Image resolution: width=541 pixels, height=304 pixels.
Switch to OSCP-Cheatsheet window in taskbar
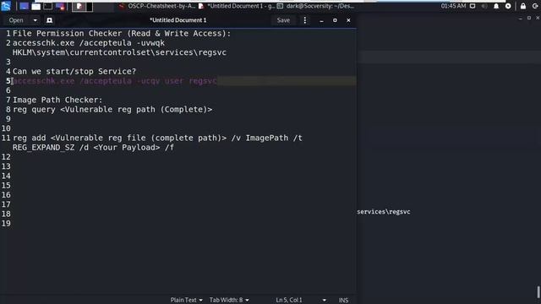click(x=157, y=6)
